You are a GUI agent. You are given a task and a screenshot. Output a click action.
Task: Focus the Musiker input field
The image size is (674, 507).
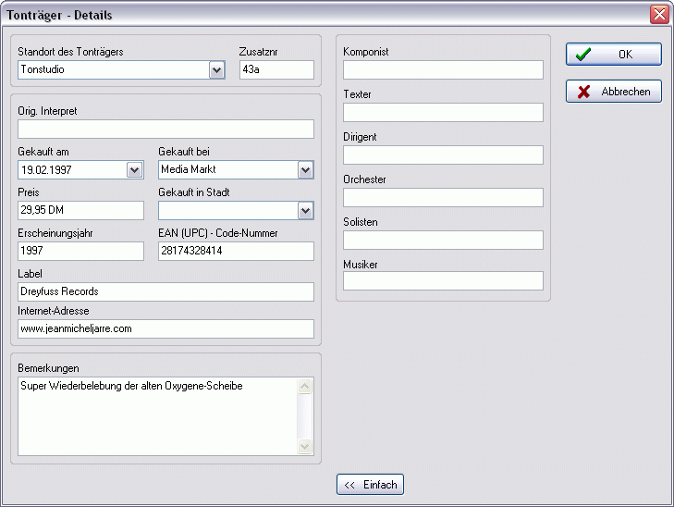pyautogui.click(x=443, y=281)
